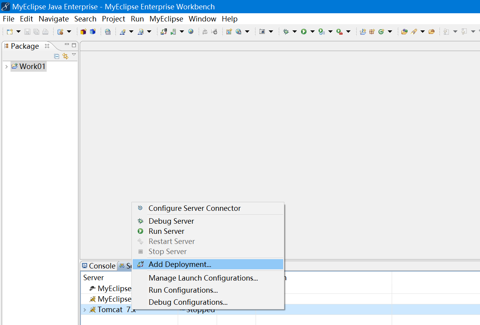This screenshot has height=325, width=480.
Task: Select the Tomcat 7.x server entry
Action: pos(117,310)
